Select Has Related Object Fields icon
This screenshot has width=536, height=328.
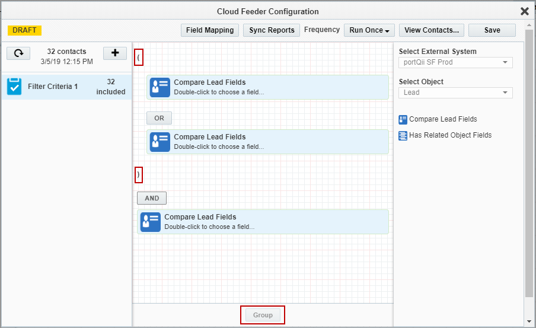click(403, 135)
